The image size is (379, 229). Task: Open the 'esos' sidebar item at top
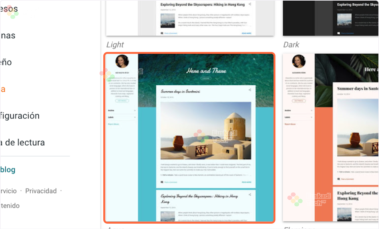(x=9, y=9)
